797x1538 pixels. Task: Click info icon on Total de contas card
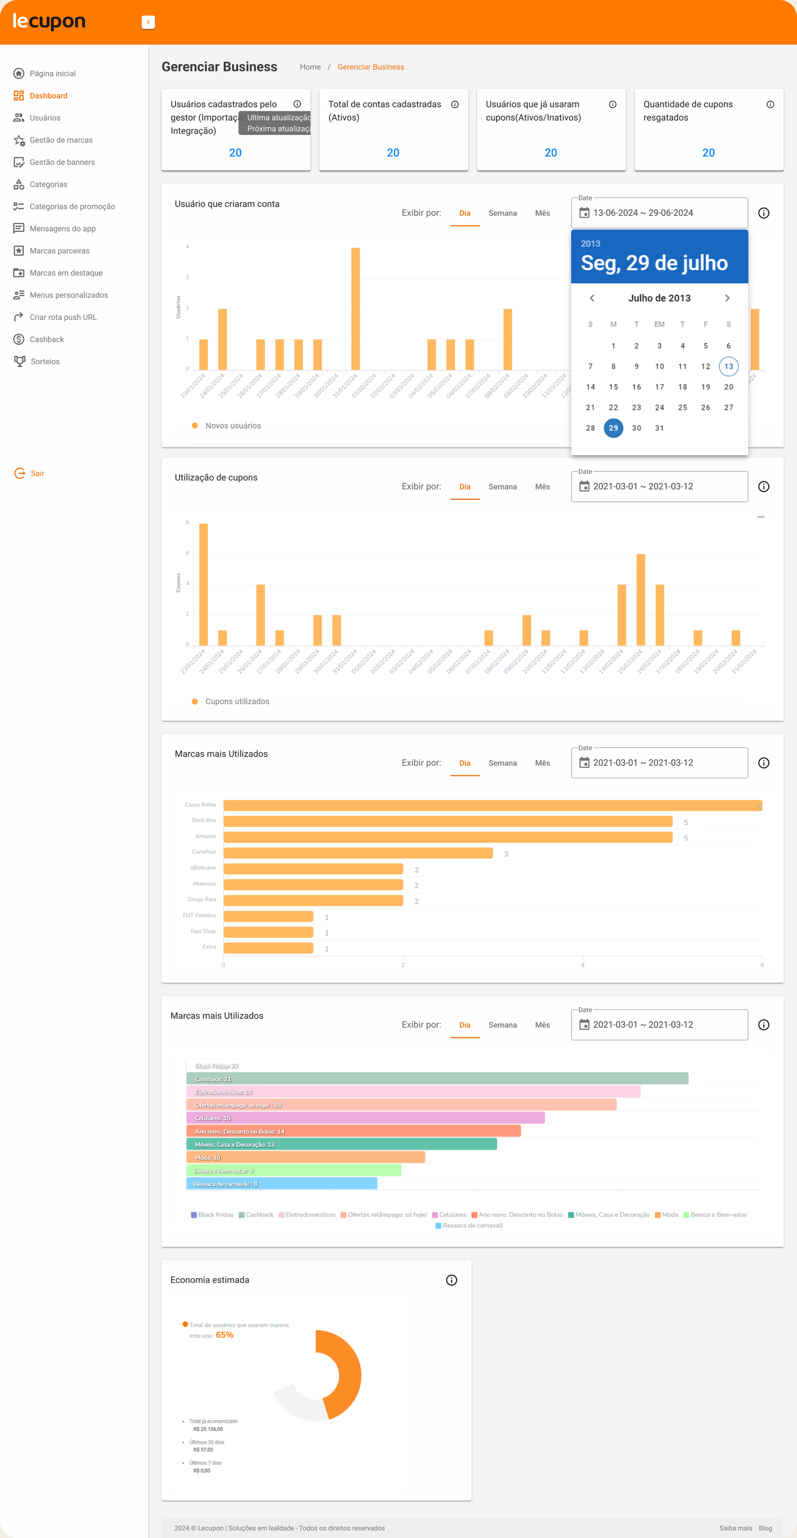point(455,105)
